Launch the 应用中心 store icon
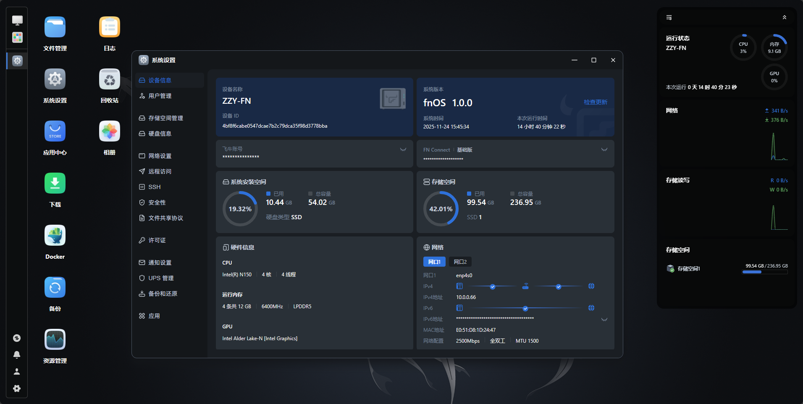Screen dimensions: 803x404 [x=55, y=131]
